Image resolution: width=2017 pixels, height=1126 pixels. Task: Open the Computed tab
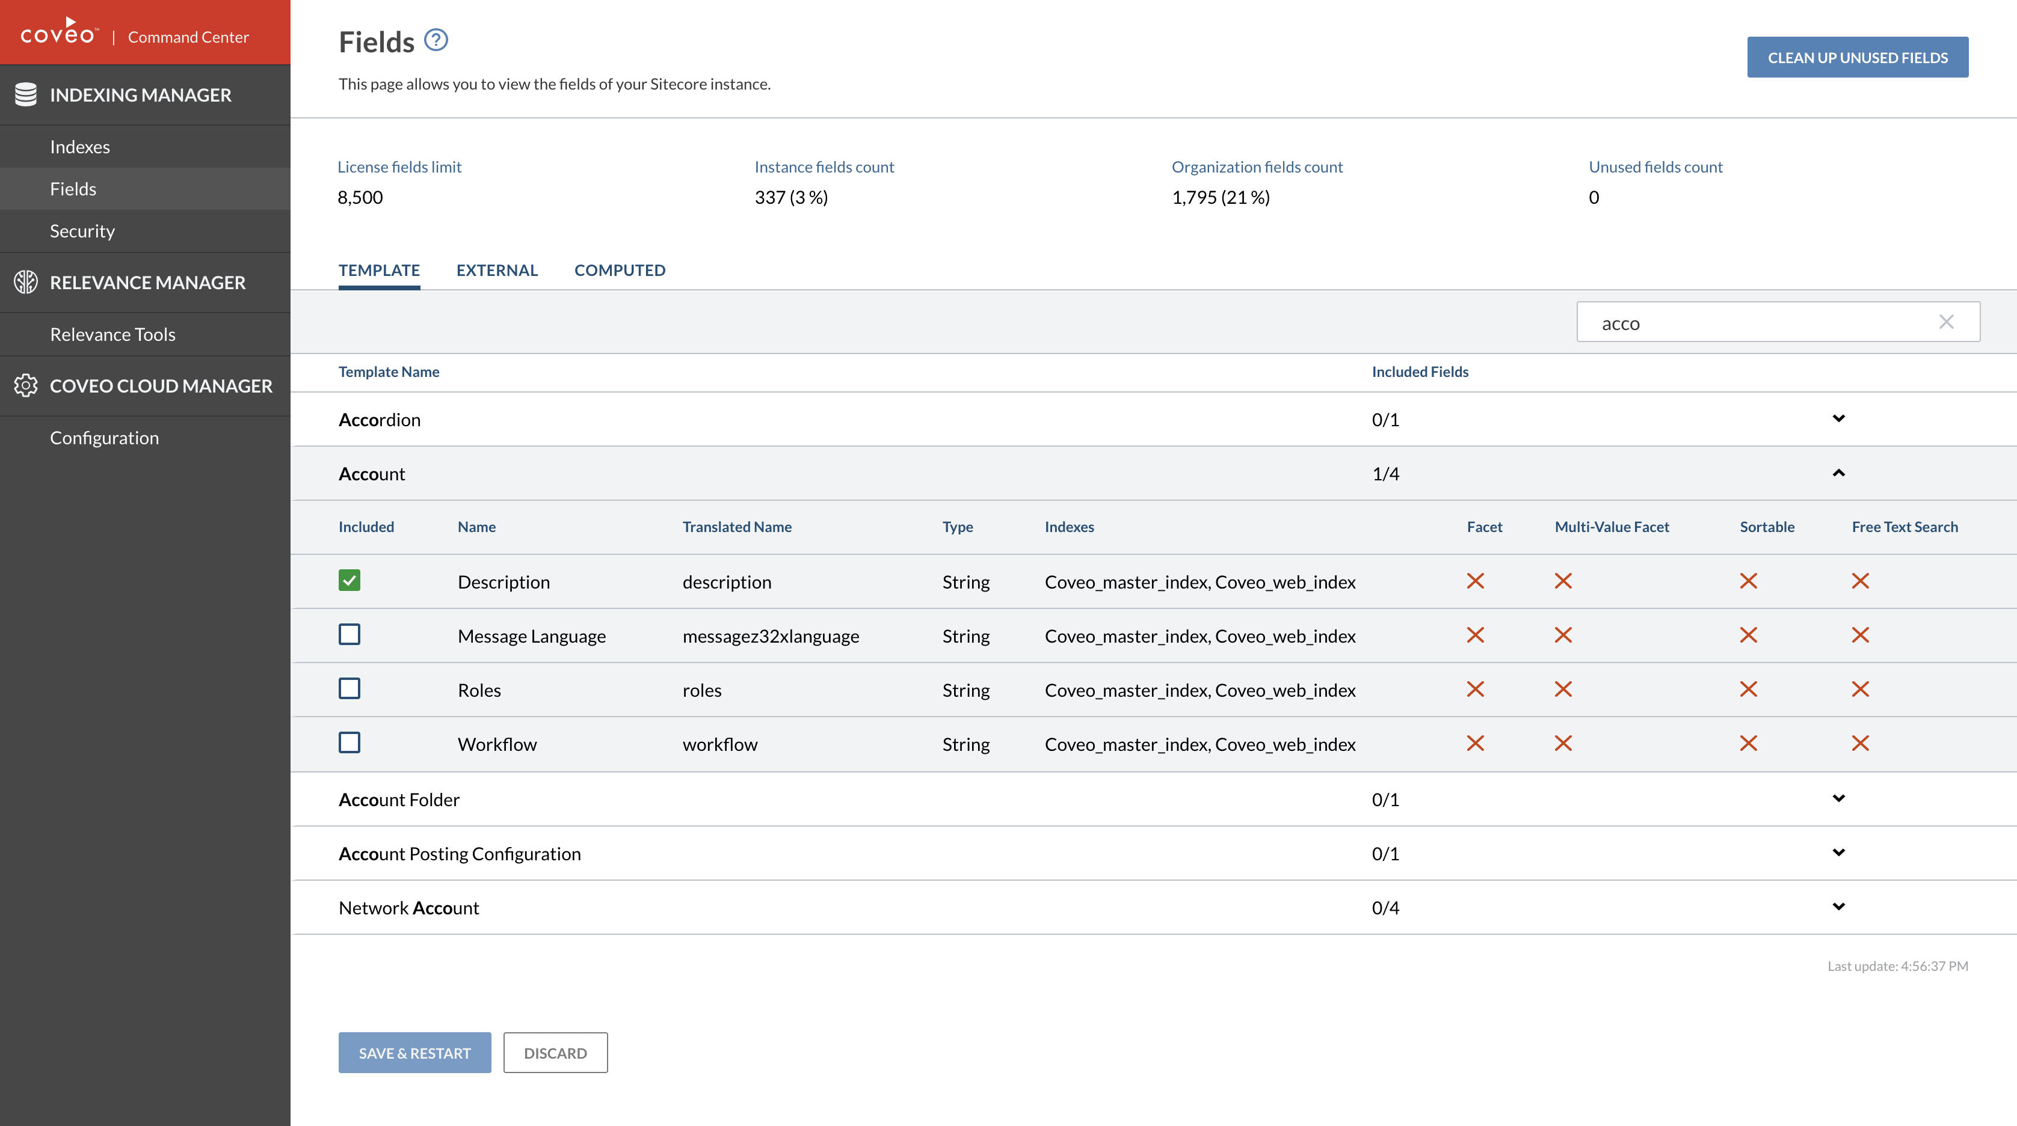[x=620, y=271]
